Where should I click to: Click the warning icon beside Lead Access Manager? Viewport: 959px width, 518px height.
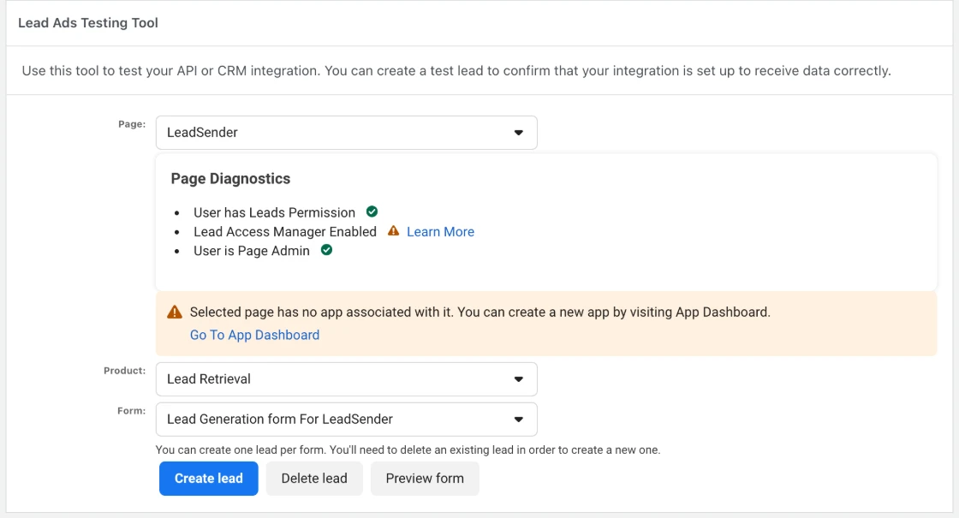pos(393,230)
